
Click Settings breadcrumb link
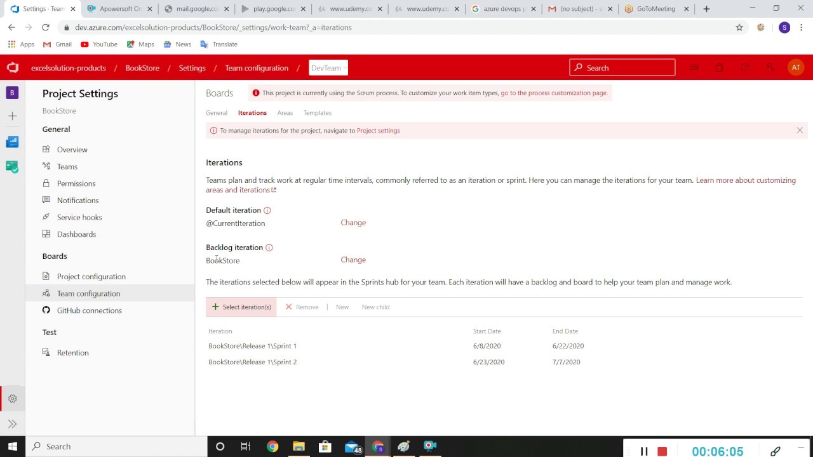(192, 68)
